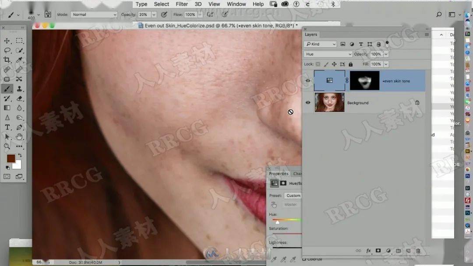
Task: Select the Path Selection arrow tool
Action: click(x=7, y=137)
